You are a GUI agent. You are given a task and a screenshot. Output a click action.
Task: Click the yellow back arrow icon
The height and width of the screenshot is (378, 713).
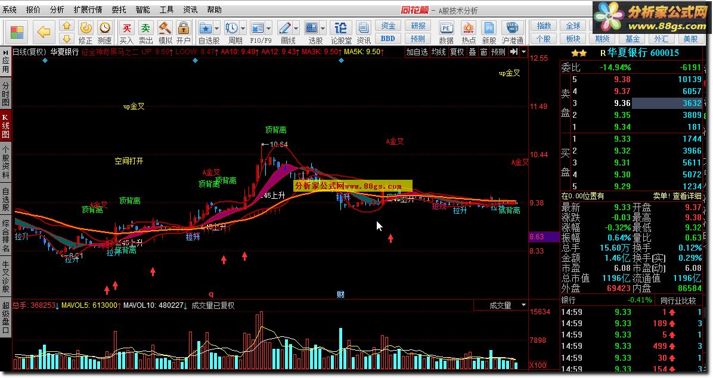[x=44, y=32]
